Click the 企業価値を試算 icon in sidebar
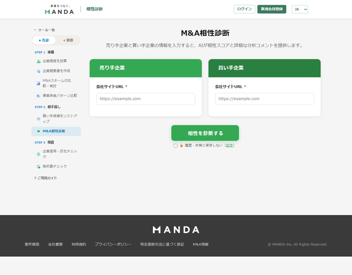Image resolution: width=352 pixels, height=275 pixels. pos(38,61)
